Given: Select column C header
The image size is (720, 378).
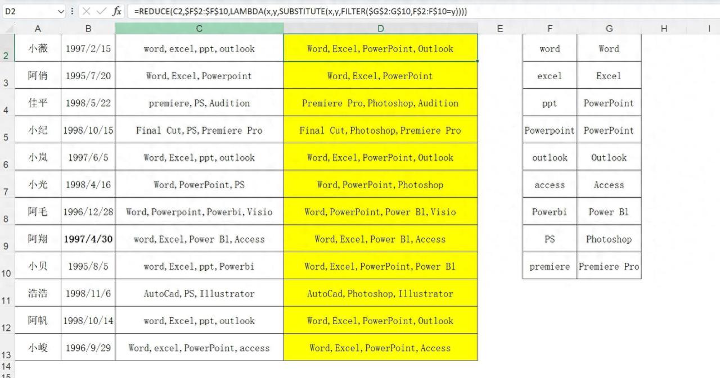Looking at the screenshot, I should 200,29.
